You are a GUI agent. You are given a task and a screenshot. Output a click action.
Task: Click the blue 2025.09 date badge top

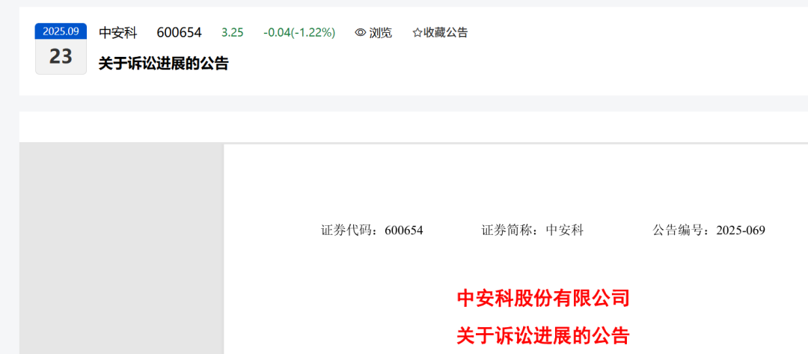pos(61,31)
